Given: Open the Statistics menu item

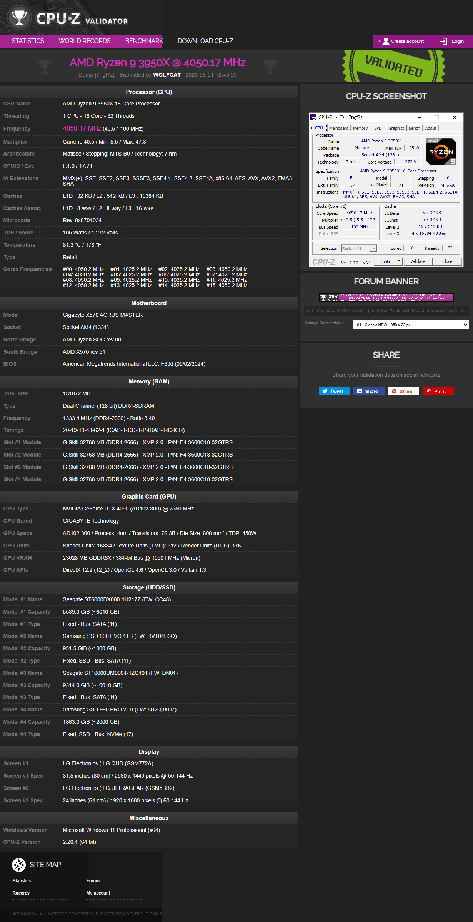Looking at the screenshot, I should pyautogui.click(x=28, y=41).
